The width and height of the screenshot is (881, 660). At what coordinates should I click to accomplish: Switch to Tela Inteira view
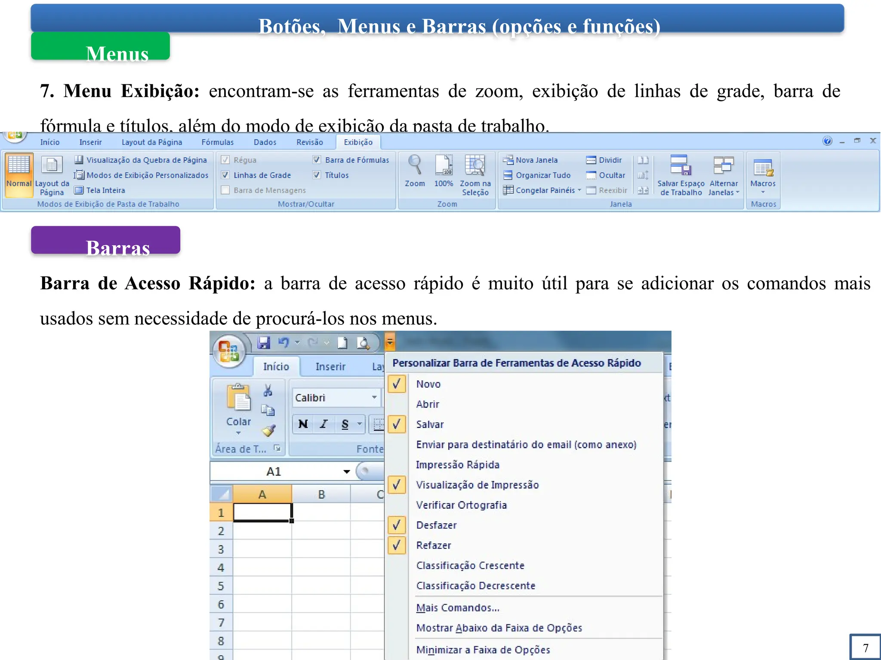coord(100,190)
